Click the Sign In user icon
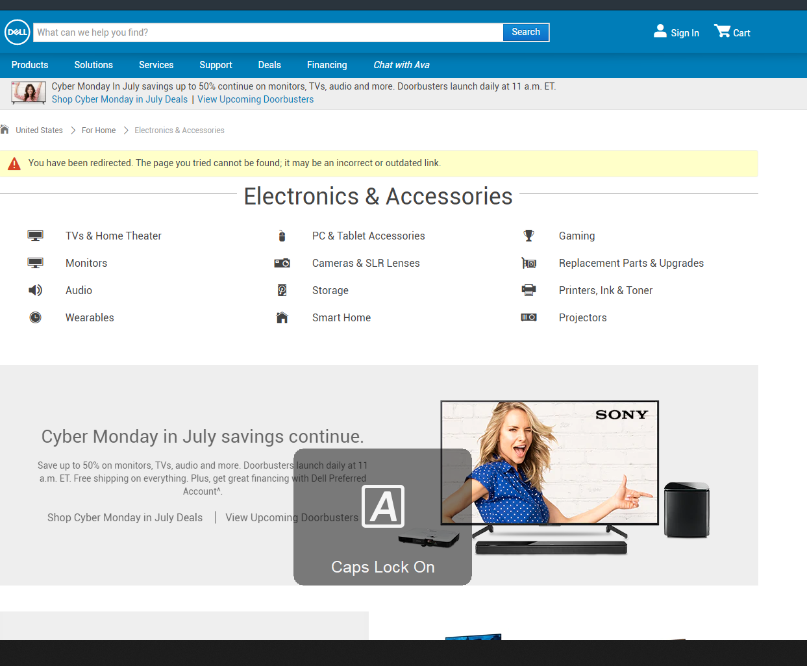Screen dimensions: 807x666 [660, 31]
